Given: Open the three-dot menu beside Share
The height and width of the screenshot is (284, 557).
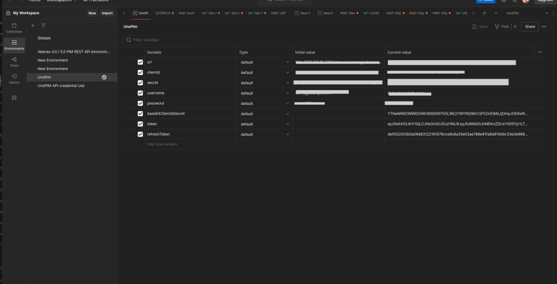Looking at the screenshot, I should 543,27.
